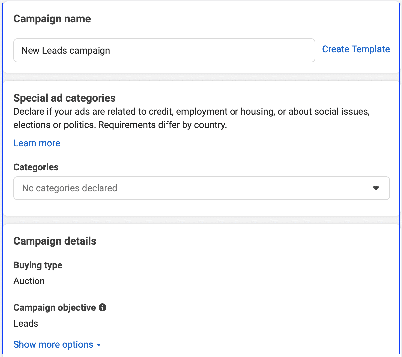
Task: Open the Learn more link
Action: pyautogui.click(x=37, y=143)
